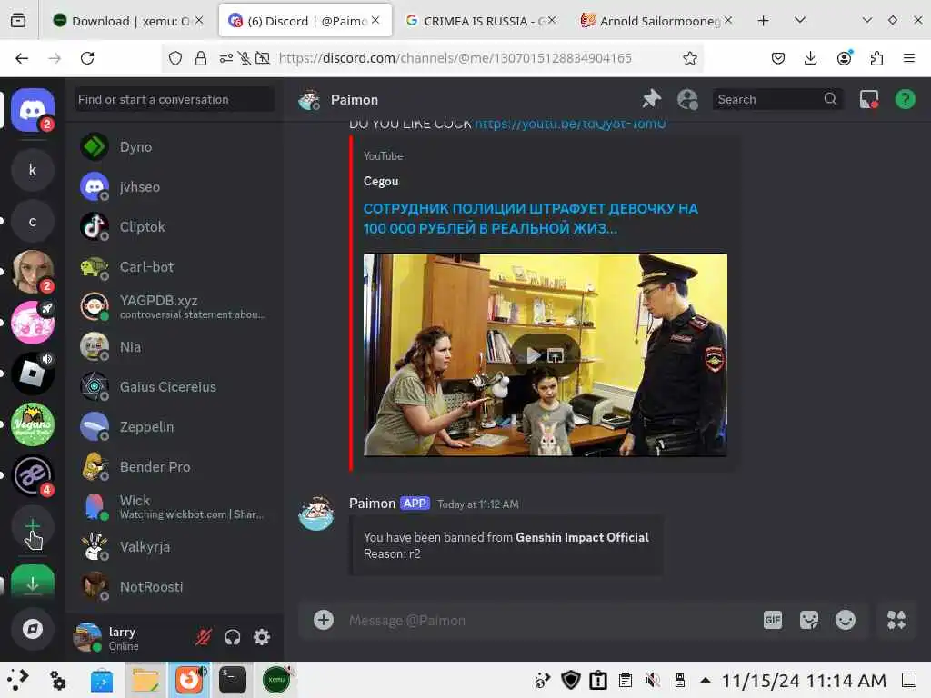
Task: Open xemu app in taskbar
Action: [276, 680]
